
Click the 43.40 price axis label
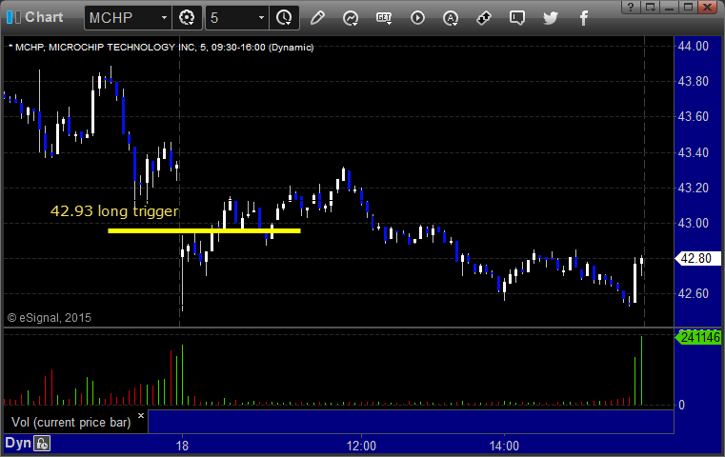[x=694, y=152]
